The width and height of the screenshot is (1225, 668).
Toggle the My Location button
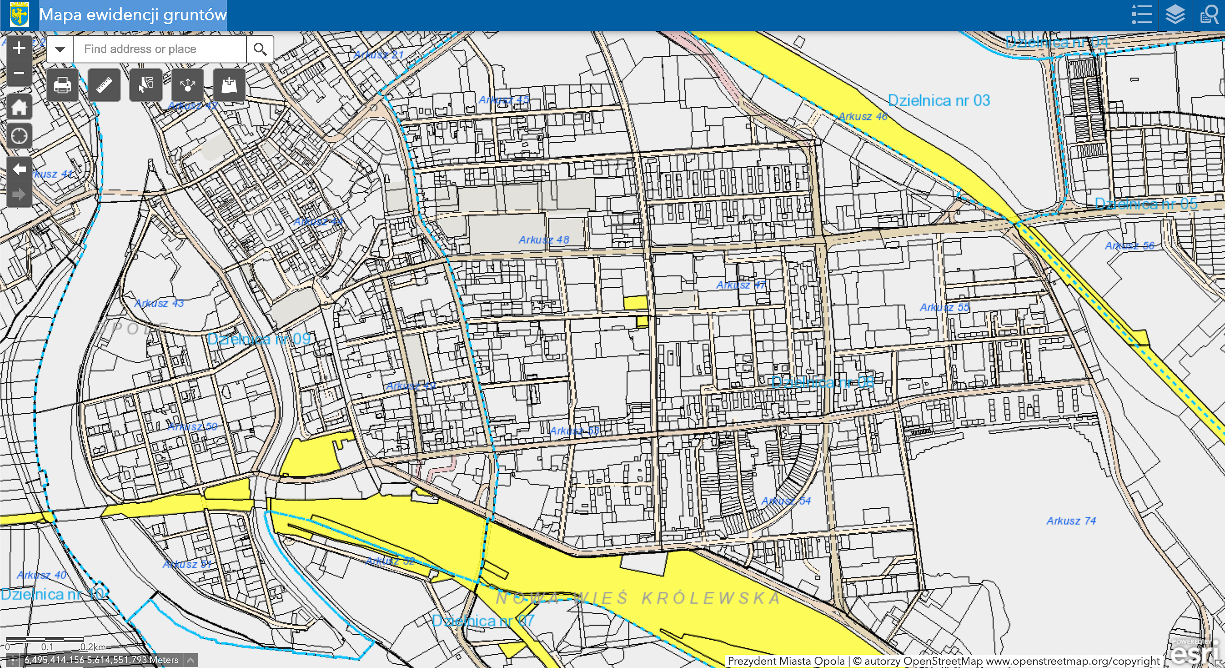pos(19,136)
